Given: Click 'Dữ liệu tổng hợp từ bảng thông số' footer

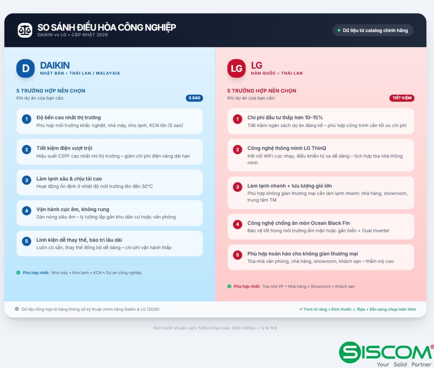Looking at the screenshot, I should 90,309.
